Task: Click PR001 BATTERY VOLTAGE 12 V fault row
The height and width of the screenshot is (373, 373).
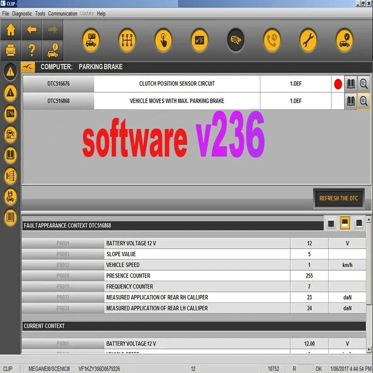Action: click(x=194, y=243)
